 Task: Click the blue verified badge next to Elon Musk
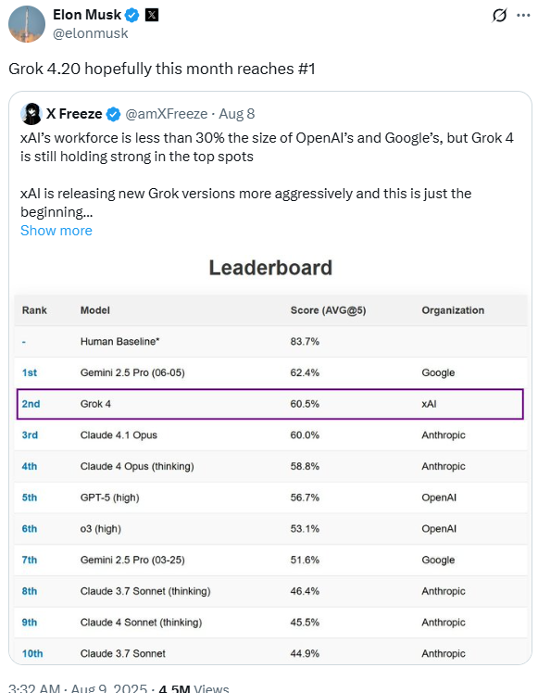[131, 16]
